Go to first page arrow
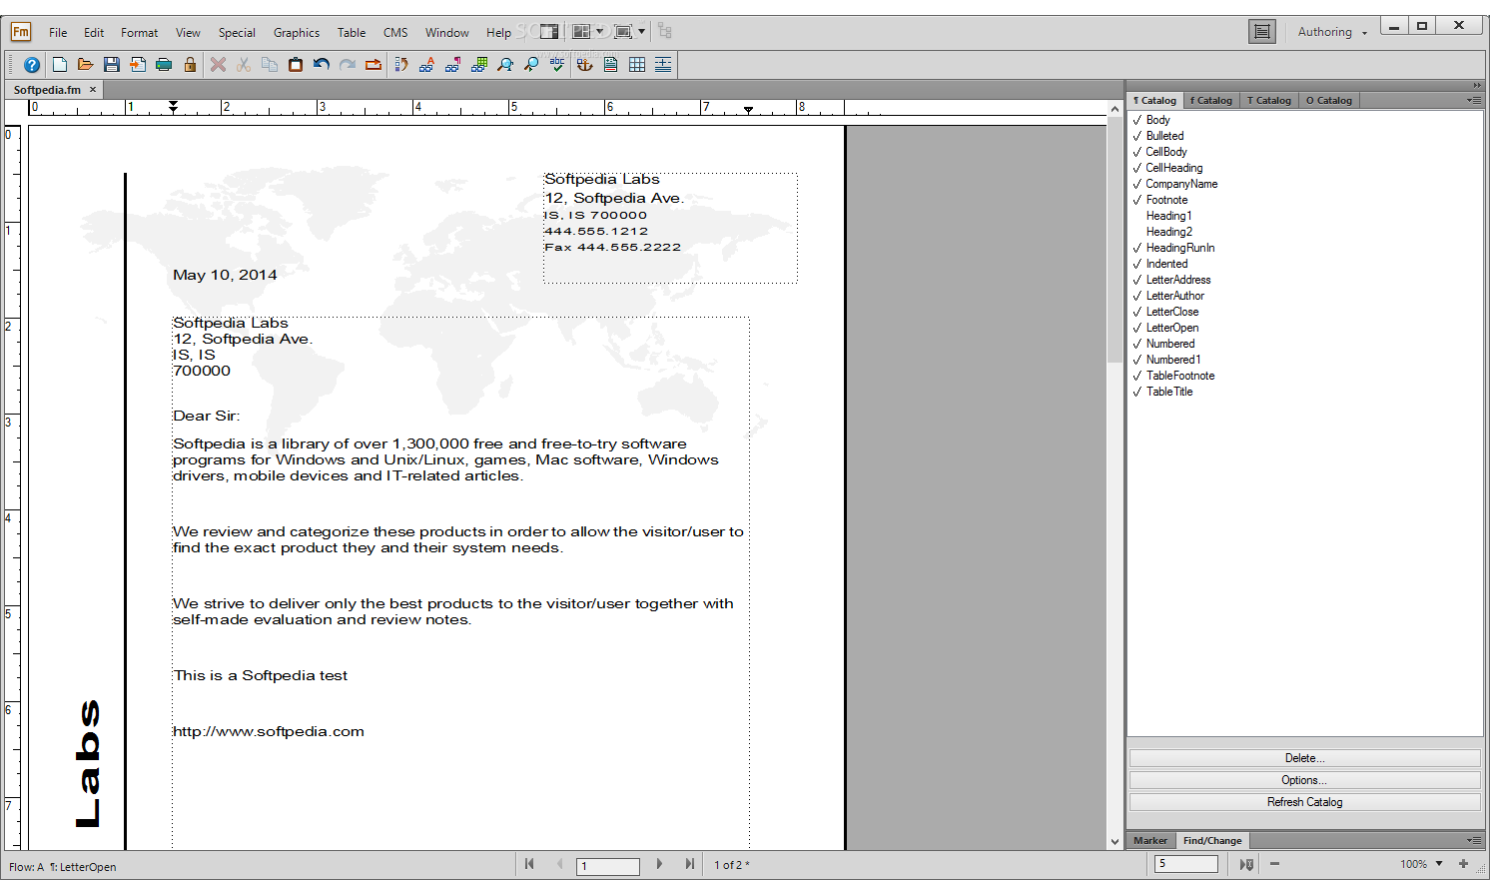1490x880 pixels. [x=529, y=864]
